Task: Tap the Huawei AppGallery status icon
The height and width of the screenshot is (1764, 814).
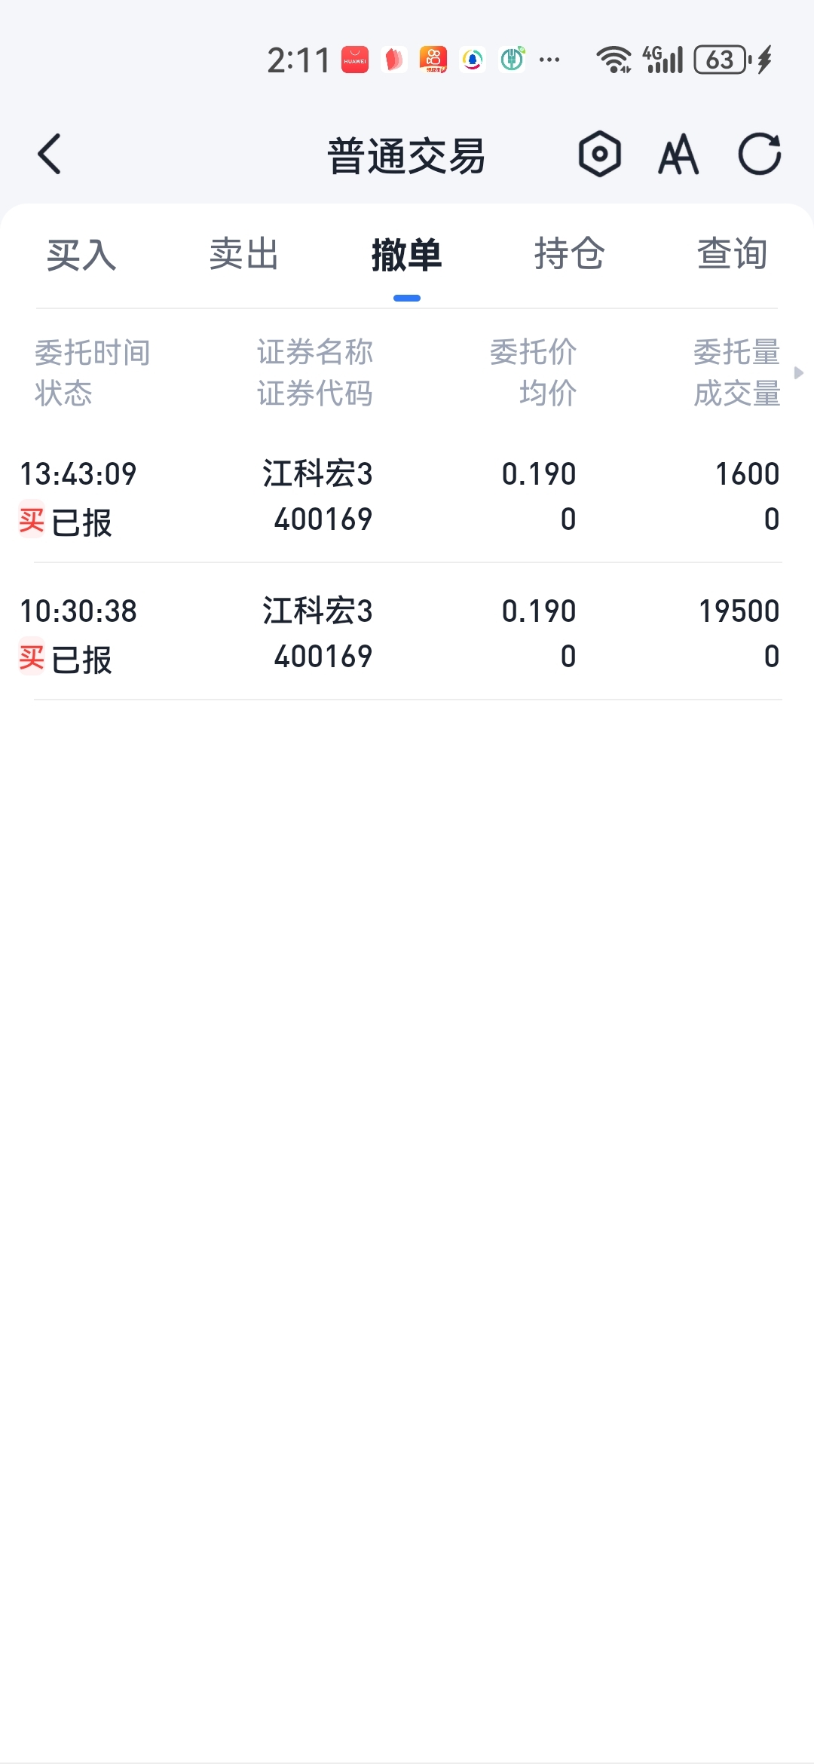Action: click(x=355, y=60)
